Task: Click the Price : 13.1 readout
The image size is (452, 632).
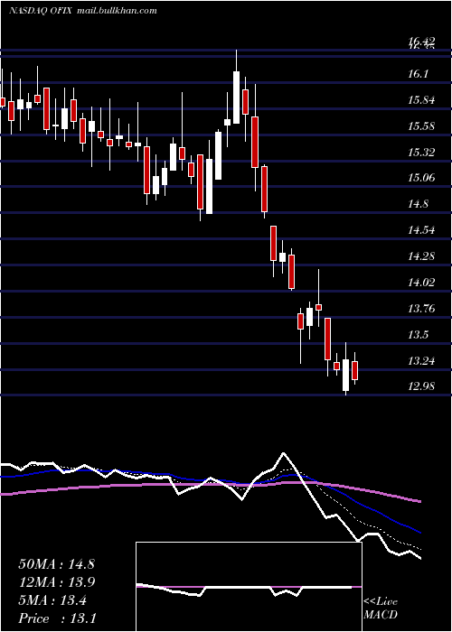Action: tap(57, 618)
